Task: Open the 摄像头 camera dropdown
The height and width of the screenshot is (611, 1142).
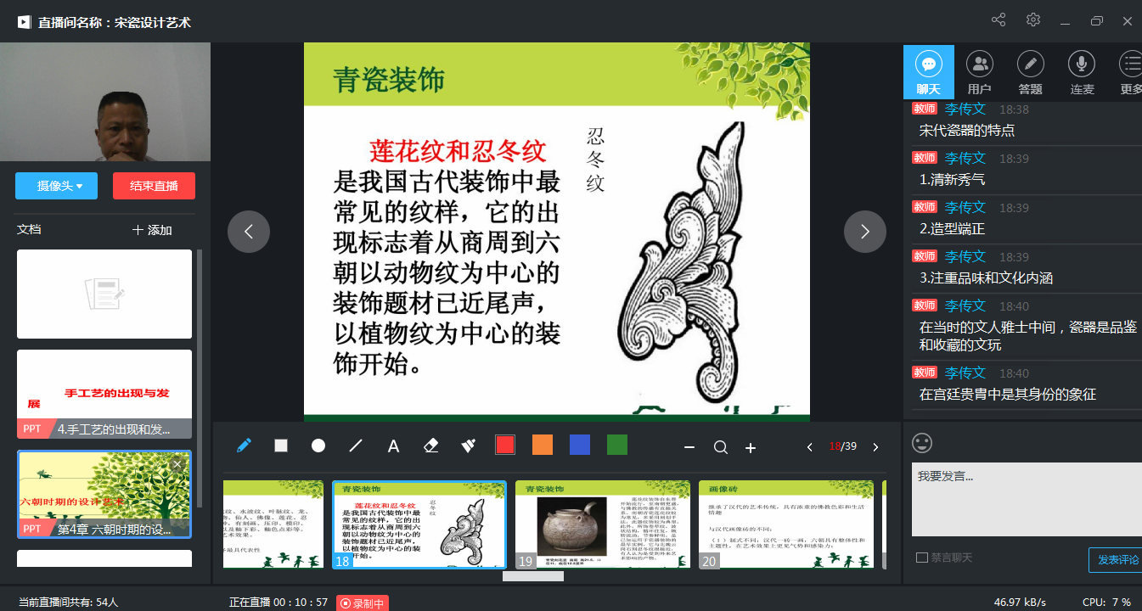Action: 56,186
